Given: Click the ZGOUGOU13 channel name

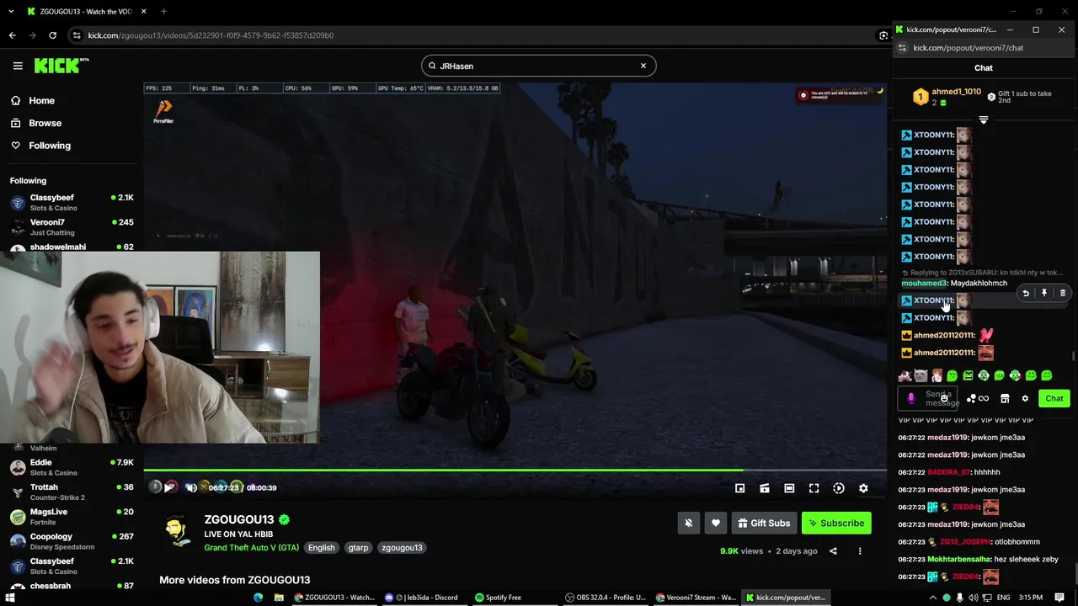Looking at the screenshot, I should coord(239,519).
